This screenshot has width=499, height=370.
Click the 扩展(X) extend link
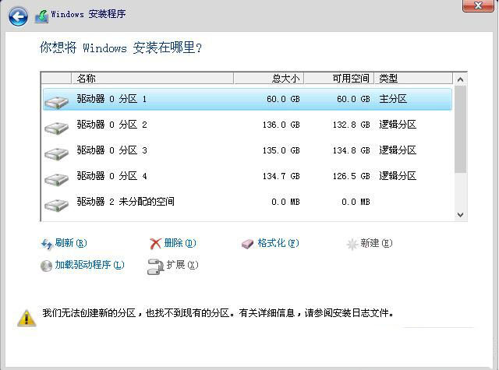(182, 265)
